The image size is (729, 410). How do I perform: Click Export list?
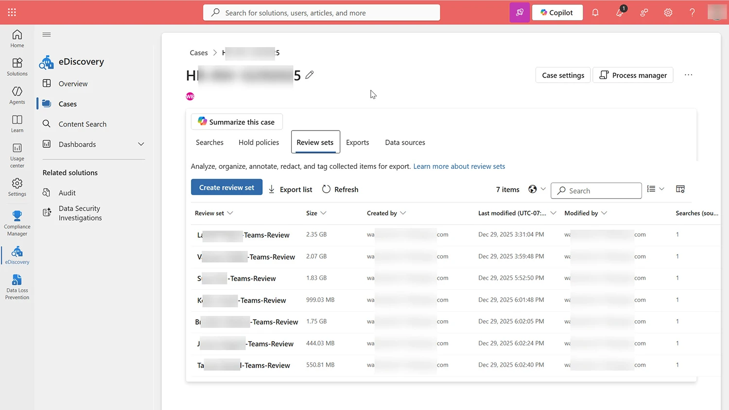[x=290, y=189]
